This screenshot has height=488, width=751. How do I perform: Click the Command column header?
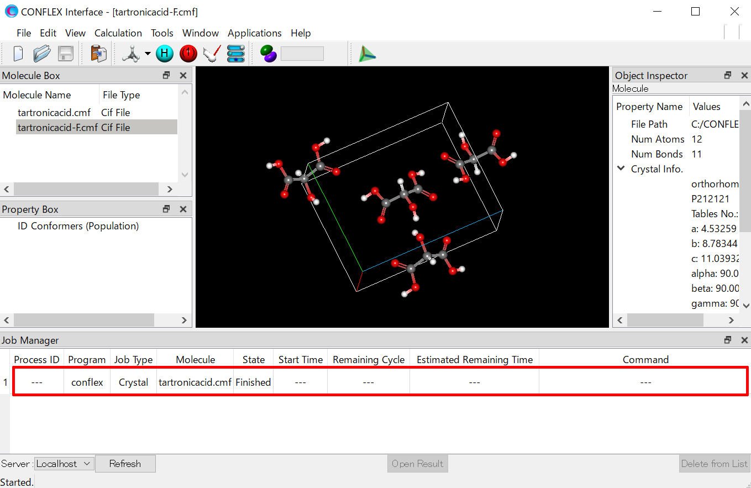(645, 360)
